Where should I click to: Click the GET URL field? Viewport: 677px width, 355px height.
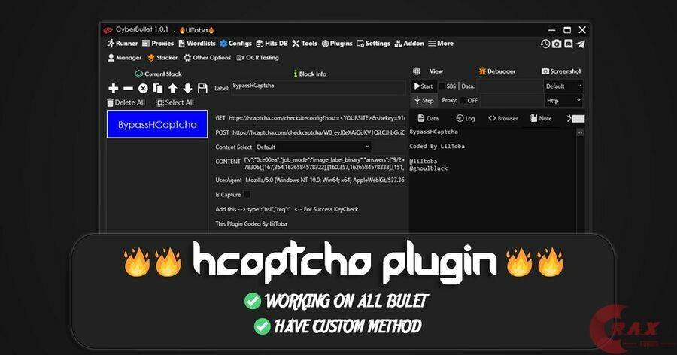pyautogui.click(x=316, y=117)
